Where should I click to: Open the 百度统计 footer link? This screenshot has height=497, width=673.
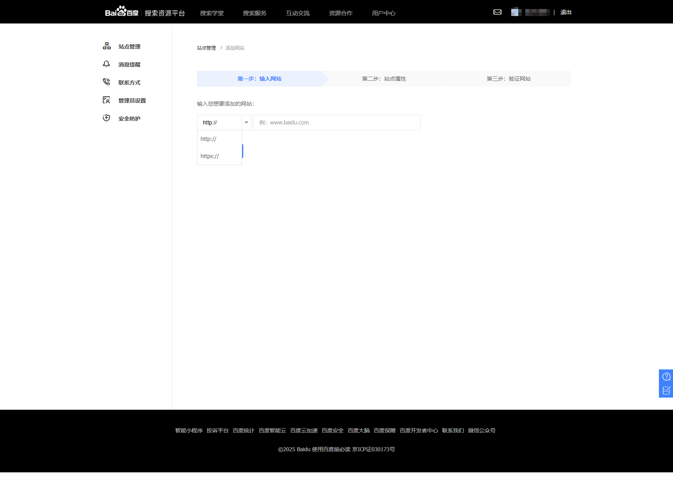point(243,430)
